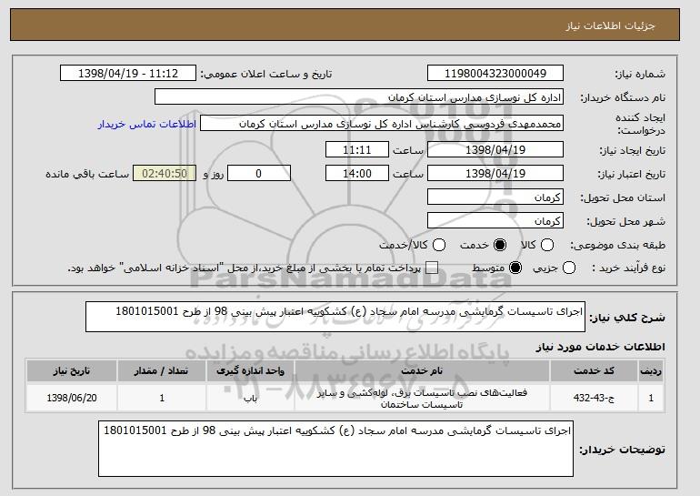This screenshot has height=496, width=700.
Task: Choose the جزیی purchase process option
Action: [569, 268]
